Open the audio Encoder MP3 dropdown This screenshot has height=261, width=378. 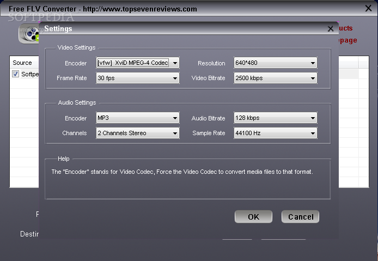(x=138, y=118)
